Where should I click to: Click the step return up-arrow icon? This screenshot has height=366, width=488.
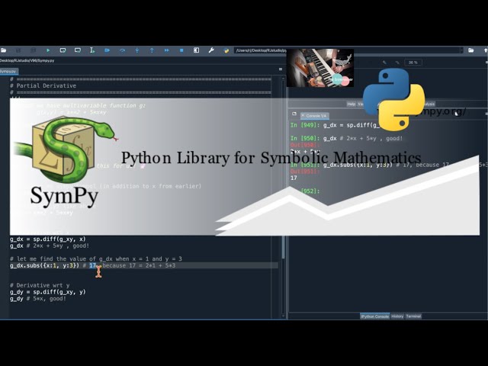pos(152,50)
